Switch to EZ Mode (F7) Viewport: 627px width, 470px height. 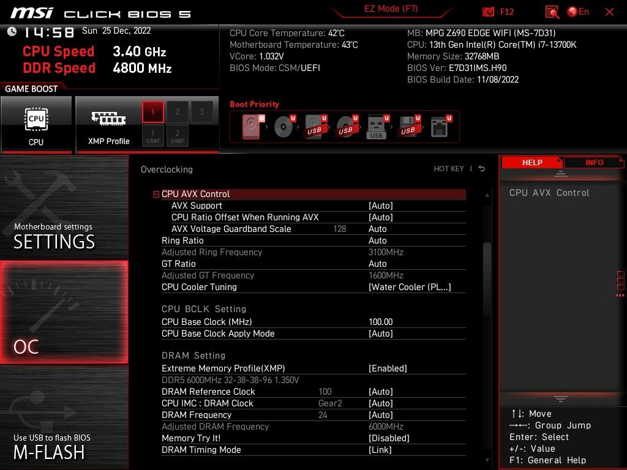point(391,9)
